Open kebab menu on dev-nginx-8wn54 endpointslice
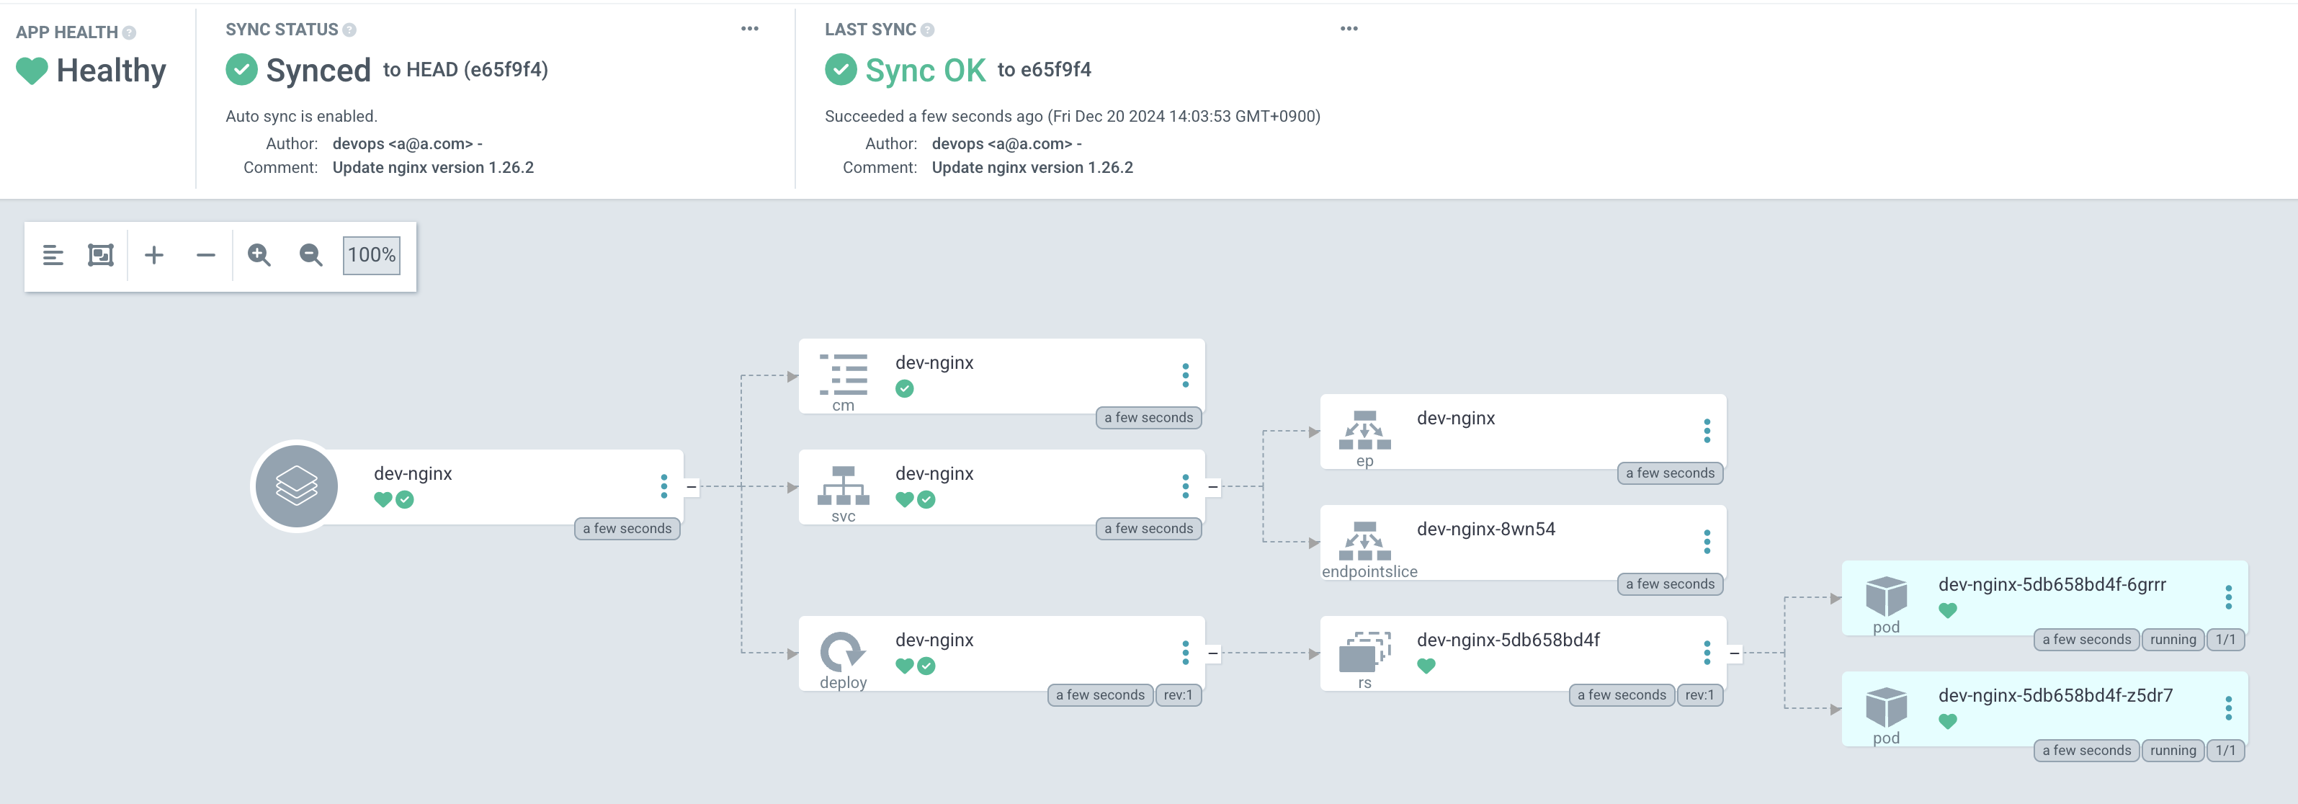 [x=1707, y=542]
